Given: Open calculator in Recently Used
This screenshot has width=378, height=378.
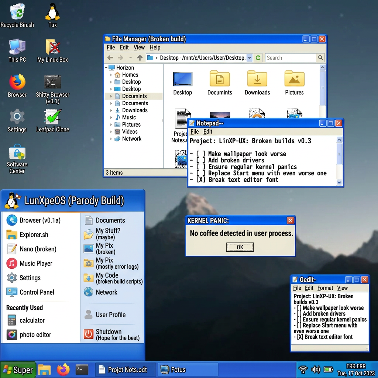Looking at the screenshot, I should coord(25,320).
